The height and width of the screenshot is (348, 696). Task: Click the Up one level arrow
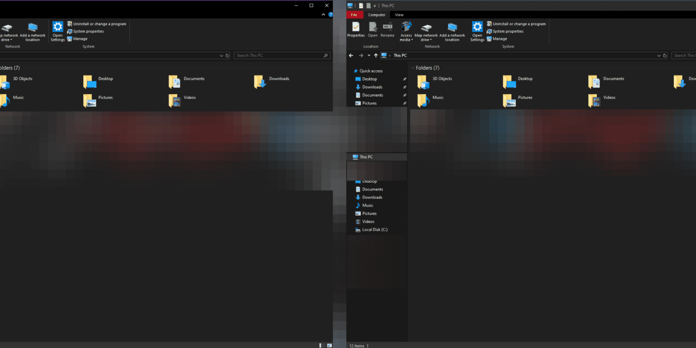pos(376,55)
